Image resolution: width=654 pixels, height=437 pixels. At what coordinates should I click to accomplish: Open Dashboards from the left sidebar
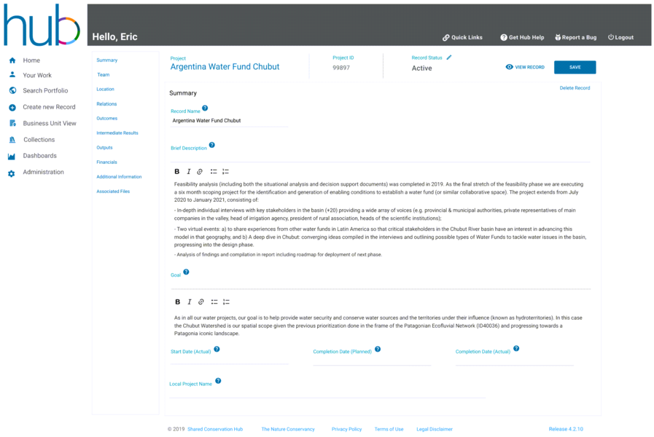click(39, 156)
